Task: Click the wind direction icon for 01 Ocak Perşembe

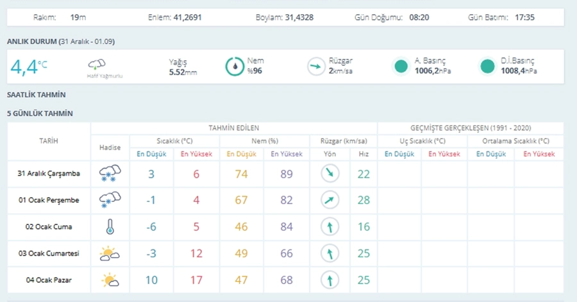Action: pyautogui.click(x=330, y=200)
